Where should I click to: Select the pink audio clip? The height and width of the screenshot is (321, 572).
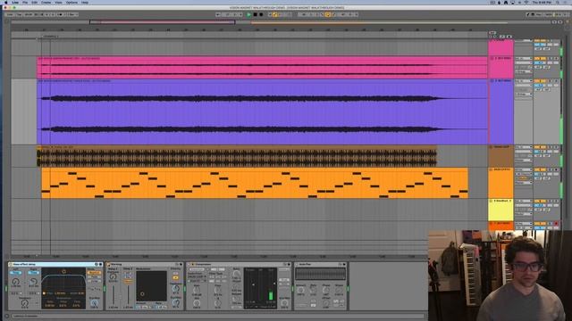(x=262, y=68)
